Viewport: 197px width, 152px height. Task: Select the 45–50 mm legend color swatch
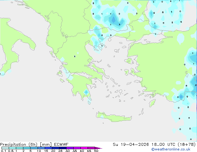[x=91, y=148]
